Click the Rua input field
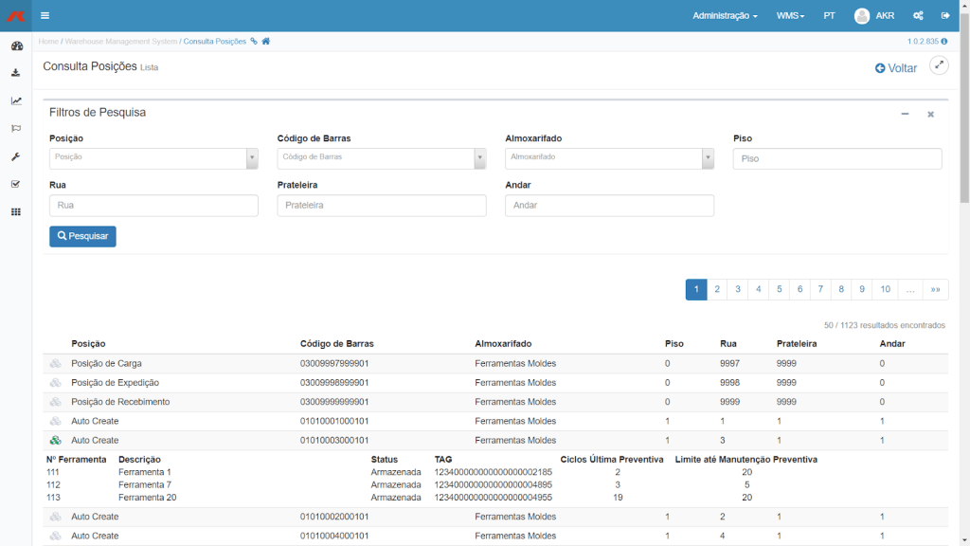This screenshot has width=970, height=546. (153, 206)
